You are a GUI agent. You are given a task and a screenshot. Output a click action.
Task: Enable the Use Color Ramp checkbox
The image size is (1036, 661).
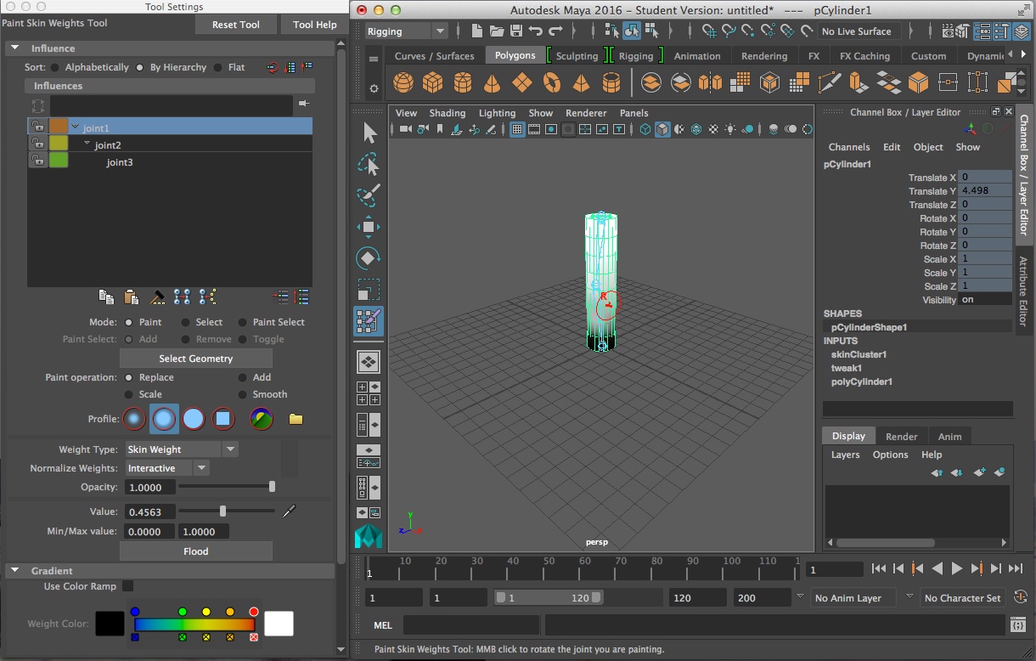[127, 585]
